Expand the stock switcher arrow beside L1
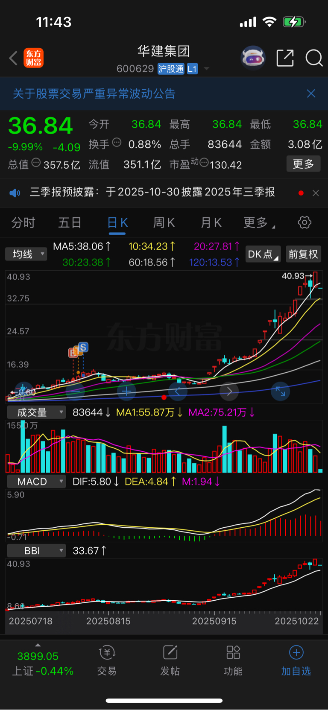Viewport: 328px width, 710px height. click(207, 69)
